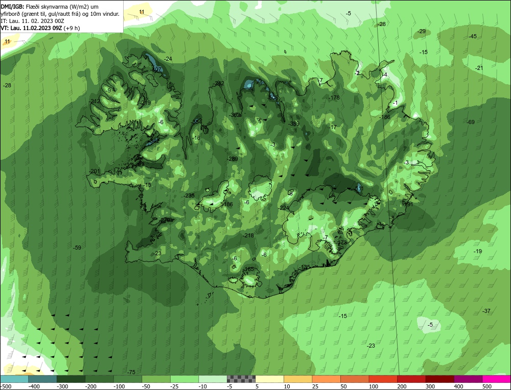Click the -25 legend scale label
This screenshot has height=390, width=511.
point(175,386)
